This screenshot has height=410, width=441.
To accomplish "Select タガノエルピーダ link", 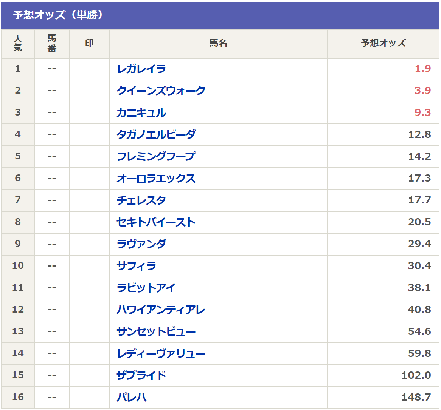I will pyautogui.click(x=156, y=135).
